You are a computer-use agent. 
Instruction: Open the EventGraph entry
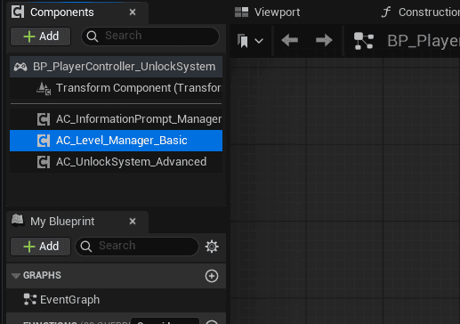click(116, 300)
